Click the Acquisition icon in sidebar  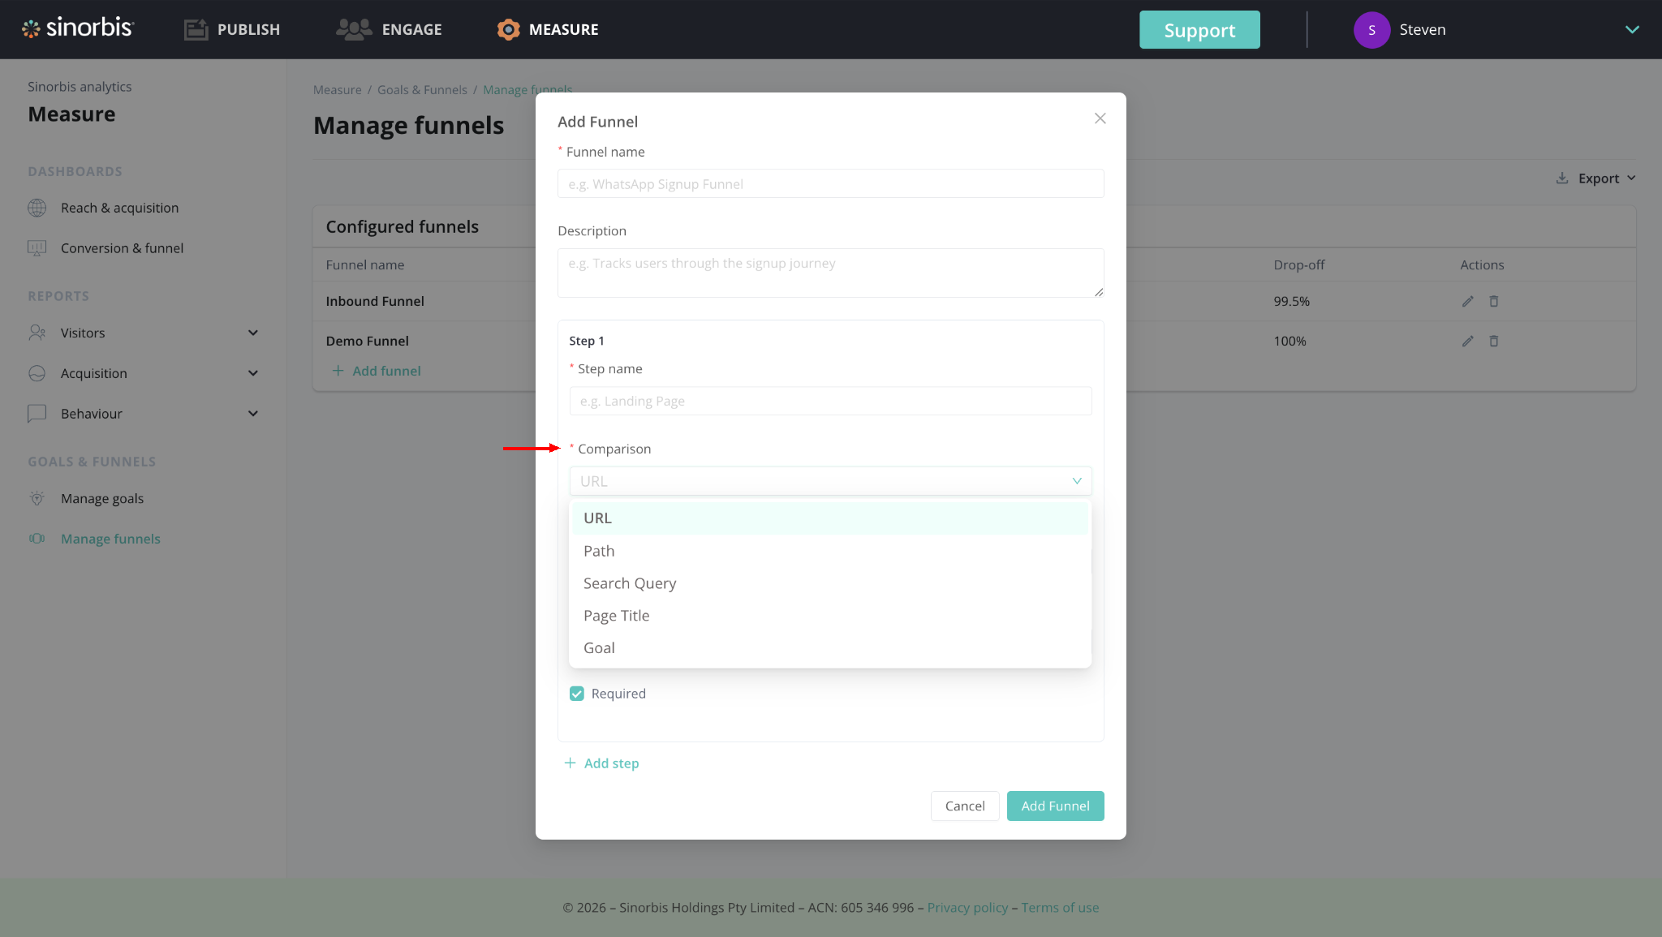click(x=37, y=373)
